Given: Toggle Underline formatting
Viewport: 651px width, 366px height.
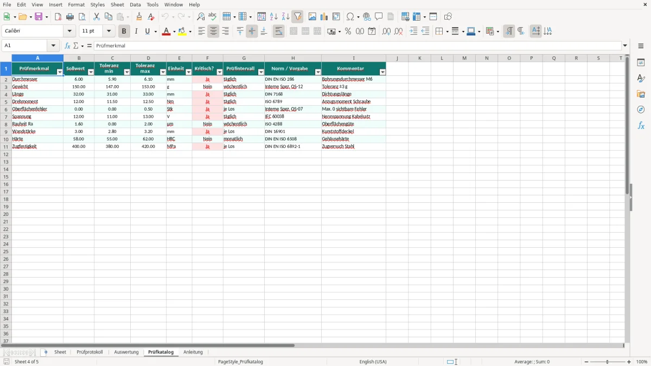Looking at the screenshot, I should [147, 31].
